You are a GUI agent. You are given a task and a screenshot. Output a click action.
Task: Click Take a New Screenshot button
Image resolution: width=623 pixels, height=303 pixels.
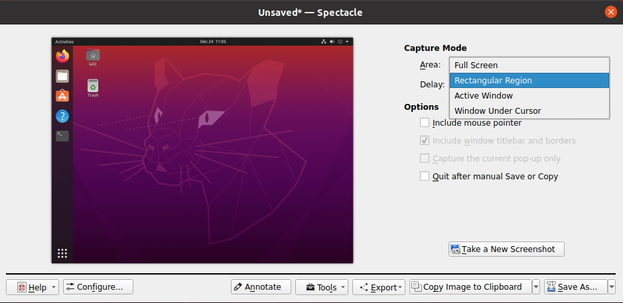[506, 249]
